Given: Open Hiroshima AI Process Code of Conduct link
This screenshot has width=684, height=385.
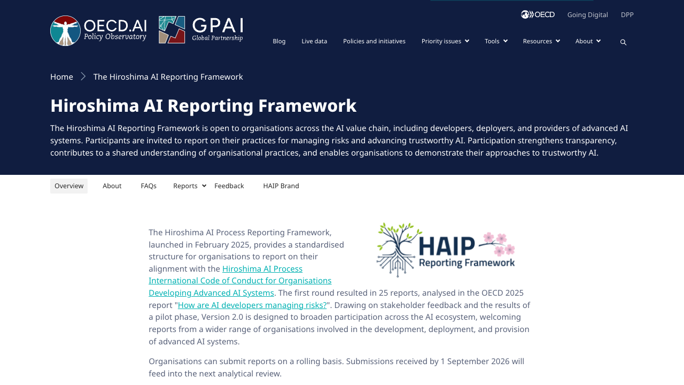Looking at the screenshot, I should pyautogui.click(x=240, y=281).
